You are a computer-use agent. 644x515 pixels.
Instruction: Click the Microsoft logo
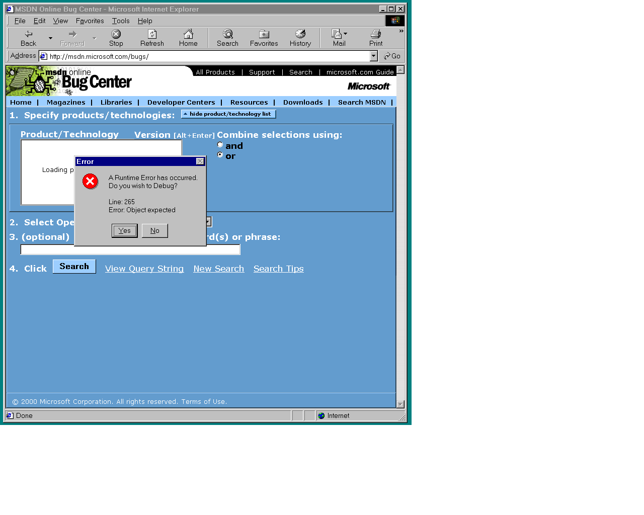[x=369, y=87]
